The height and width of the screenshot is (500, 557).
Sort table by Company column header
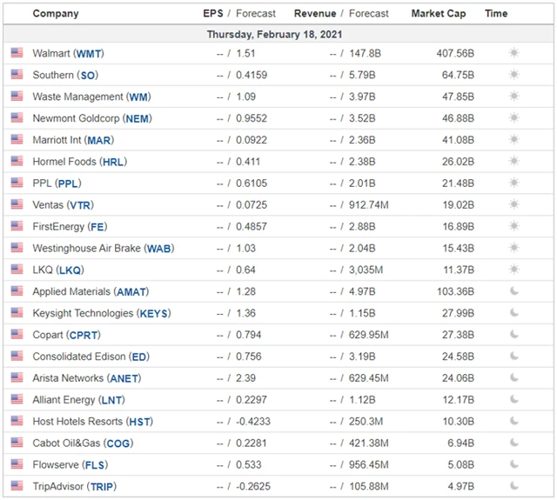click(56, 14)
